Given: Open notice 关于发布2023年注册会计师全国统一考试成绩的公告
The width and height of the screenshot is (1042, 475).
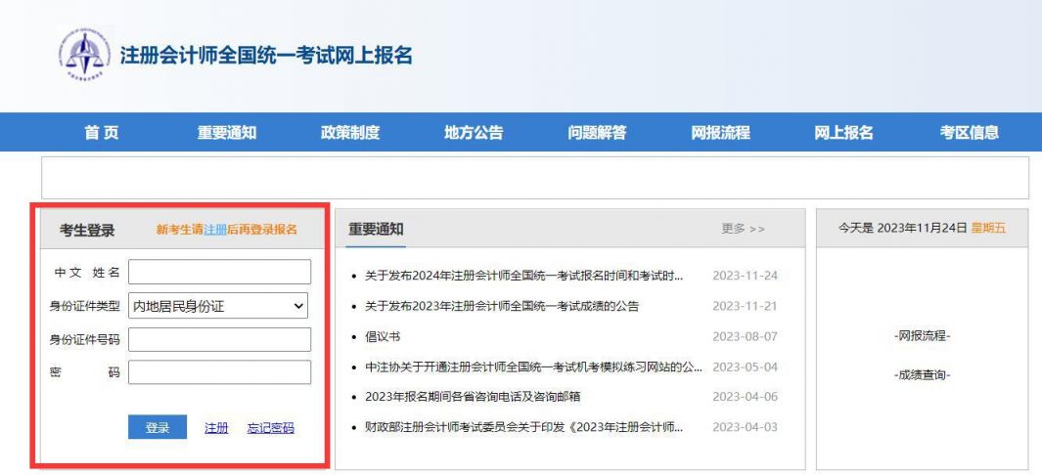Looking at the screenshot, I should tap(502, 306).
